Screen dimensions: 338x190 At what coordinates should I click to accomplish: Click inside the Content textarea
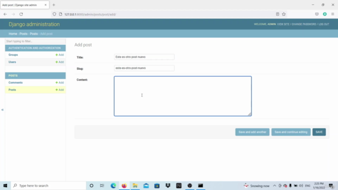[183, 96]
